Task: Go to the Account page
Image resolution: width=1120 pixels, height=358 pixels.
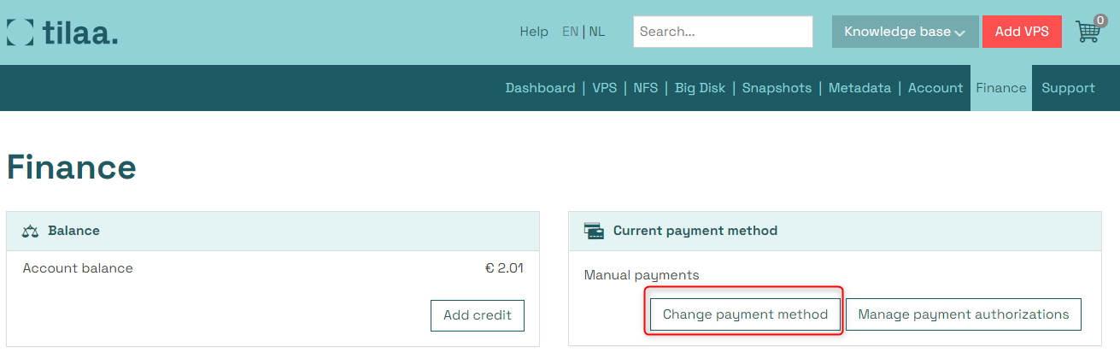Action: point(935,88)
